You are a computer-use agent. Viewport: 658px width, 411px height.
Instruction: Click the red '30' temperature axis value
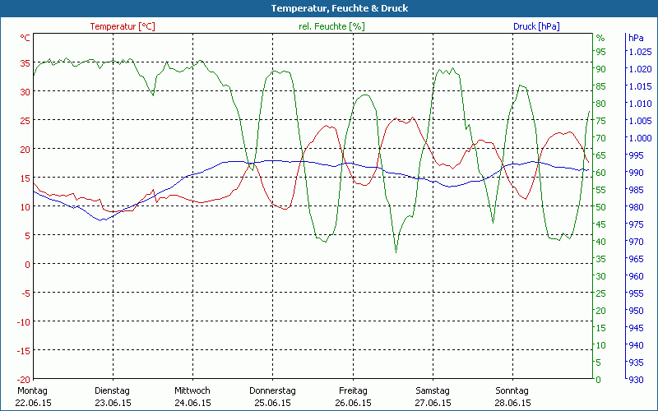pyautogui.click(x=25, y=92)
